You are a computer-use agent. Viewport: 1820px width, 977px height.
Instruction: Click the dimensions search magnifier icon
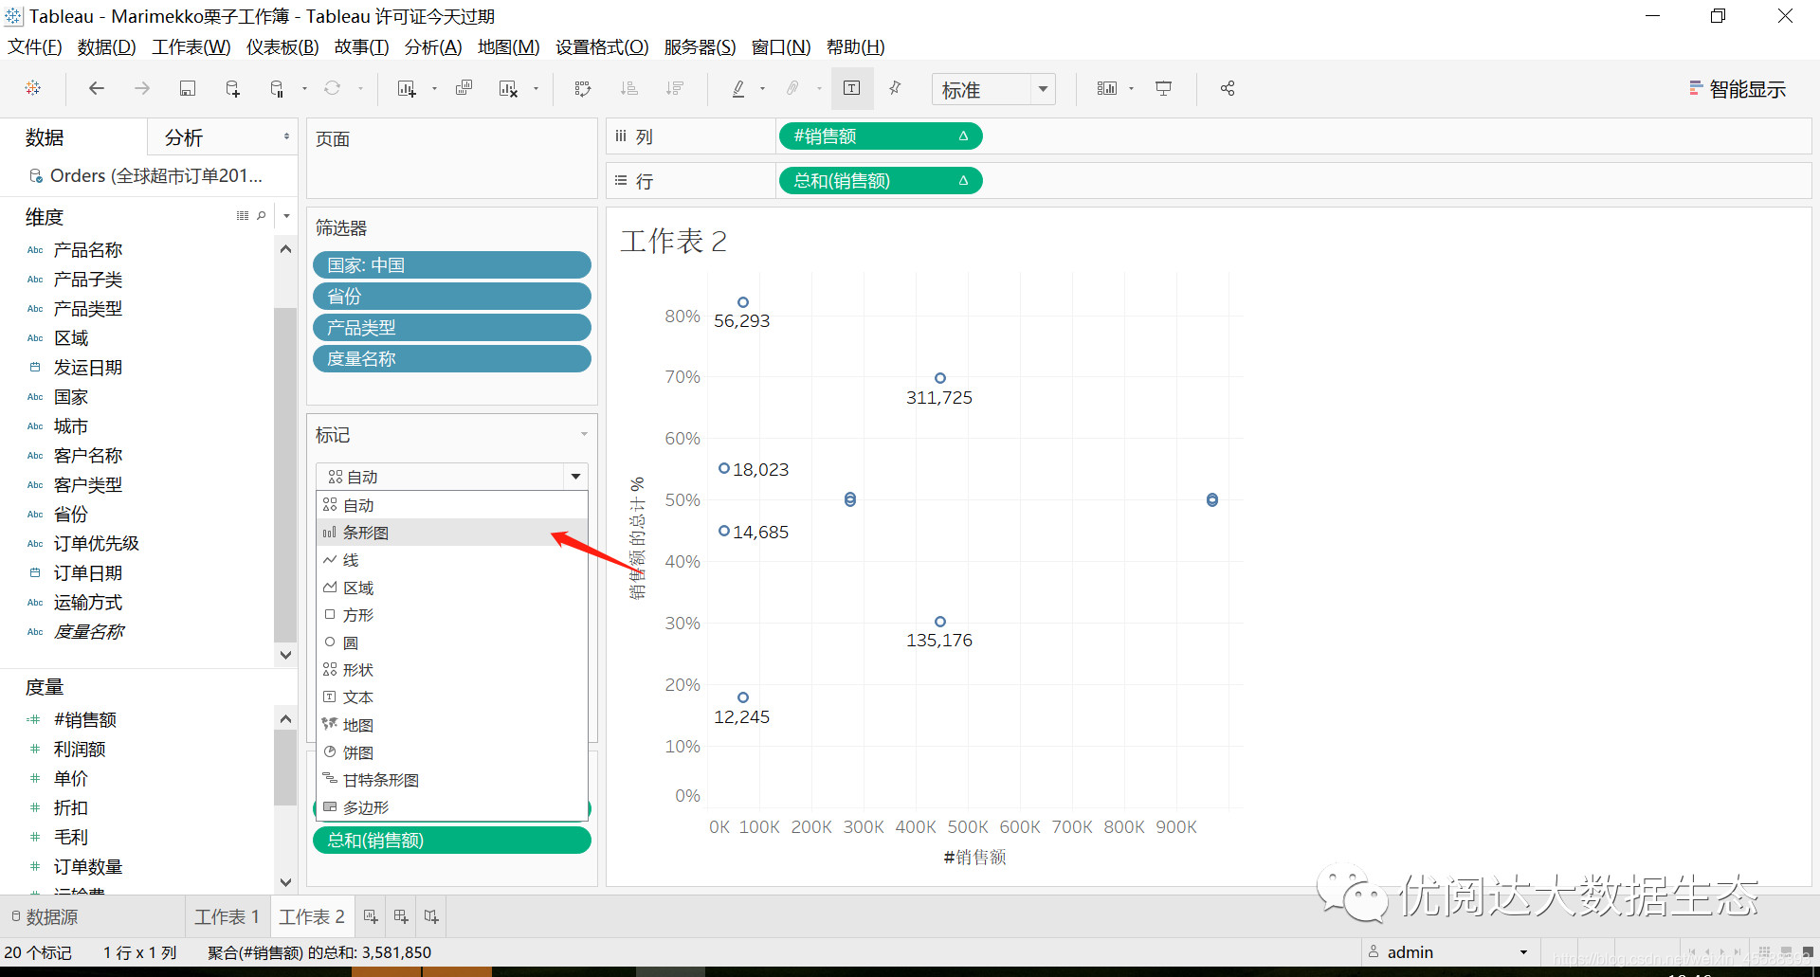pyautogui.click(x=262, y=216)
